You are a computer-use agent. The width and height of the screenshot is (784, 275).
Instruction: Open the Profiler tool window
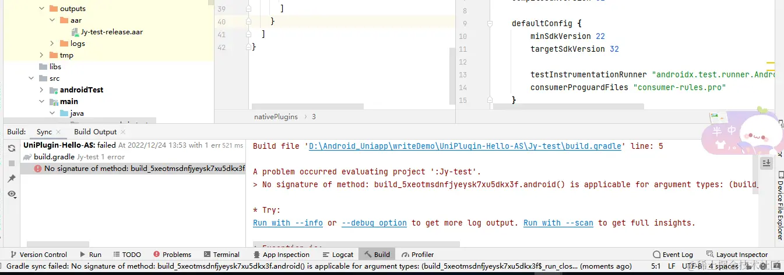coord(417,255)
